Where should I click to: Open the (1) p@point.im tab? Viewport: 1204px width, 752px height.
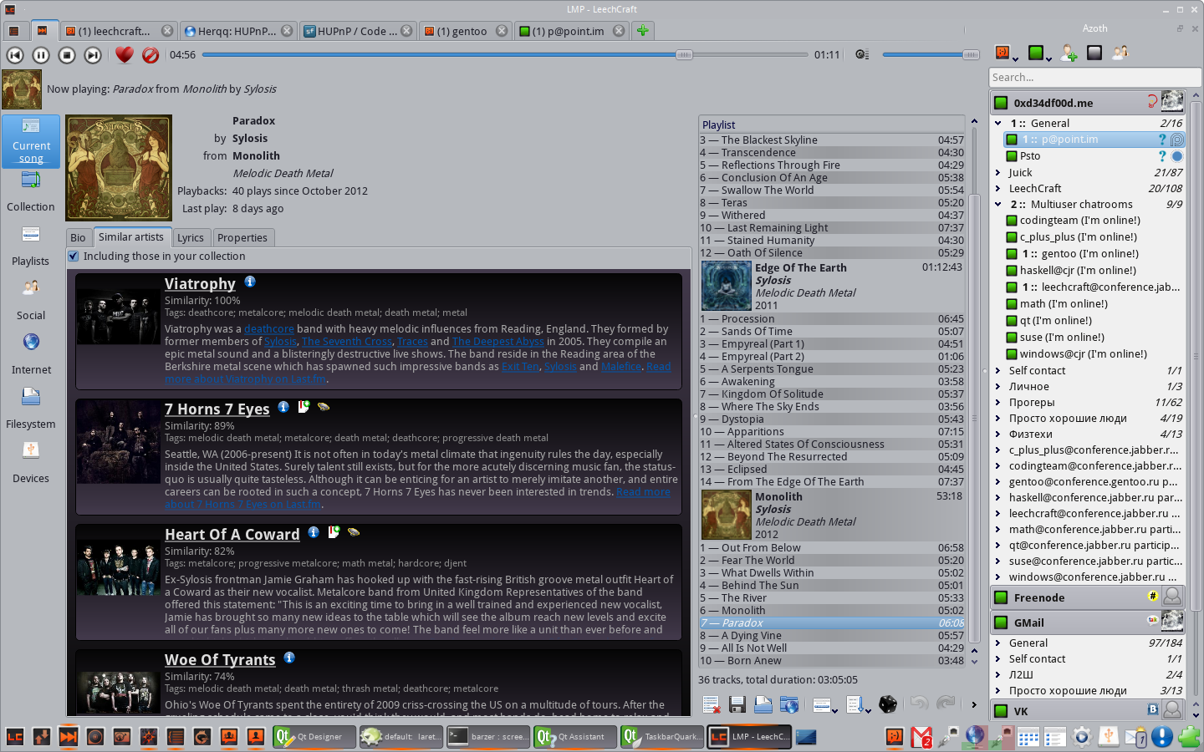click(x=571, y=31)
